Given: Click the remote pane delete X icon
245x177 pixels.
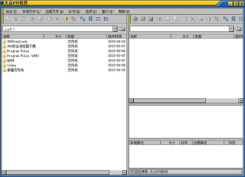Looking at the screenshot, I should (x=193, y=19).
